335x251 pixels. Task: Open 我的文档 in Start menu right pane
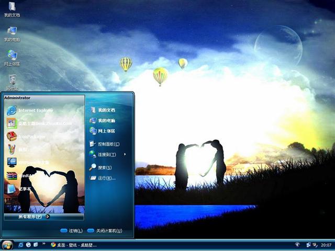coord(103,110)
